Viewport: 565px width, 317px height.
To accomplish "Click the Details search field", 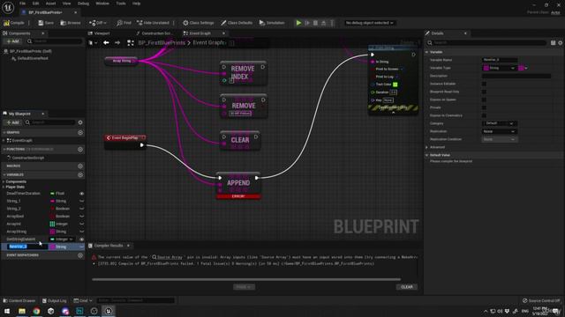I will [486, 43].
